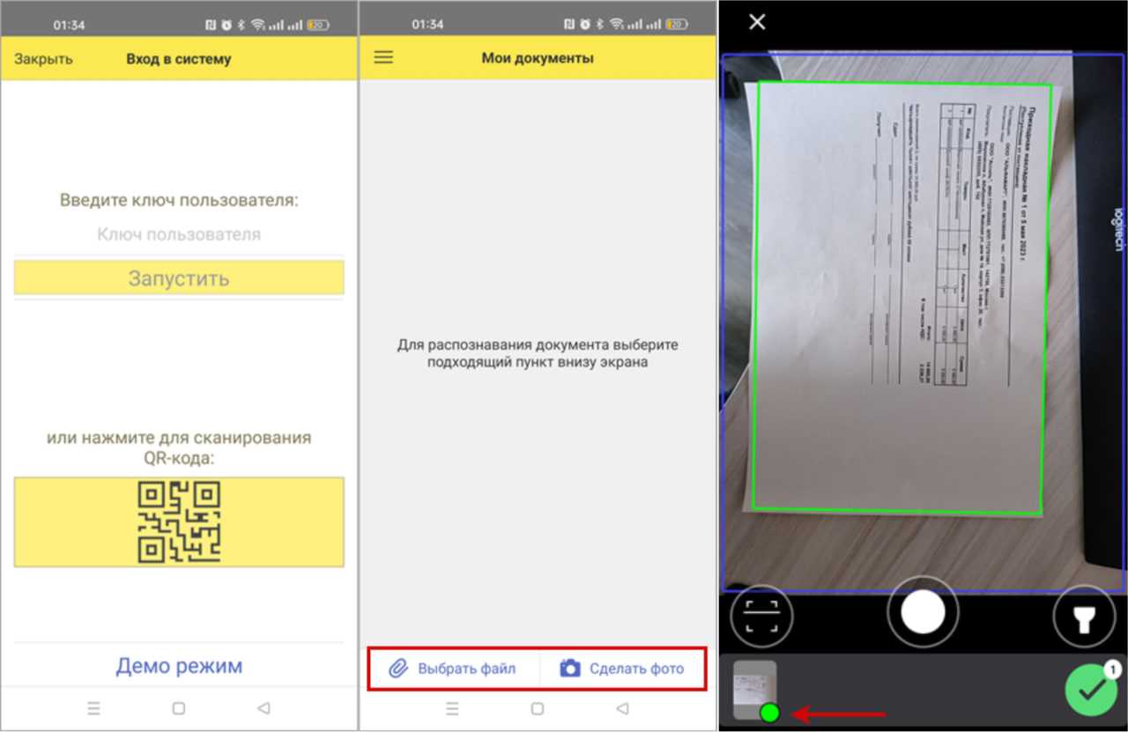Close the camera scanner with the X
Viewport: 1128px width, 732px height.
coord(757,21)
